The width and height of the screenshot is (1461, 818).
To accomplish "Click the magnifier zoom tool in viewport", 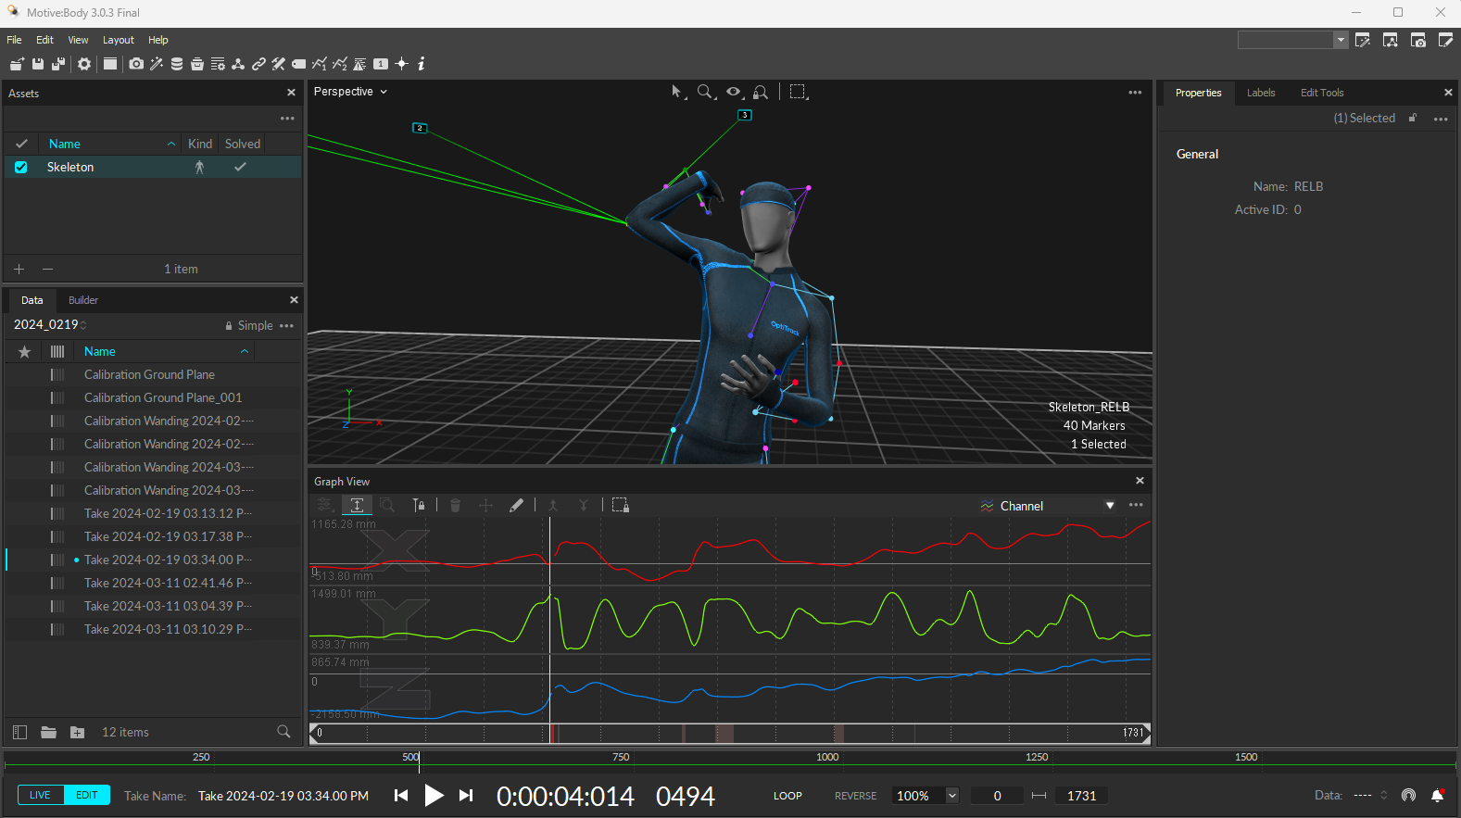I will pos(705,92).
